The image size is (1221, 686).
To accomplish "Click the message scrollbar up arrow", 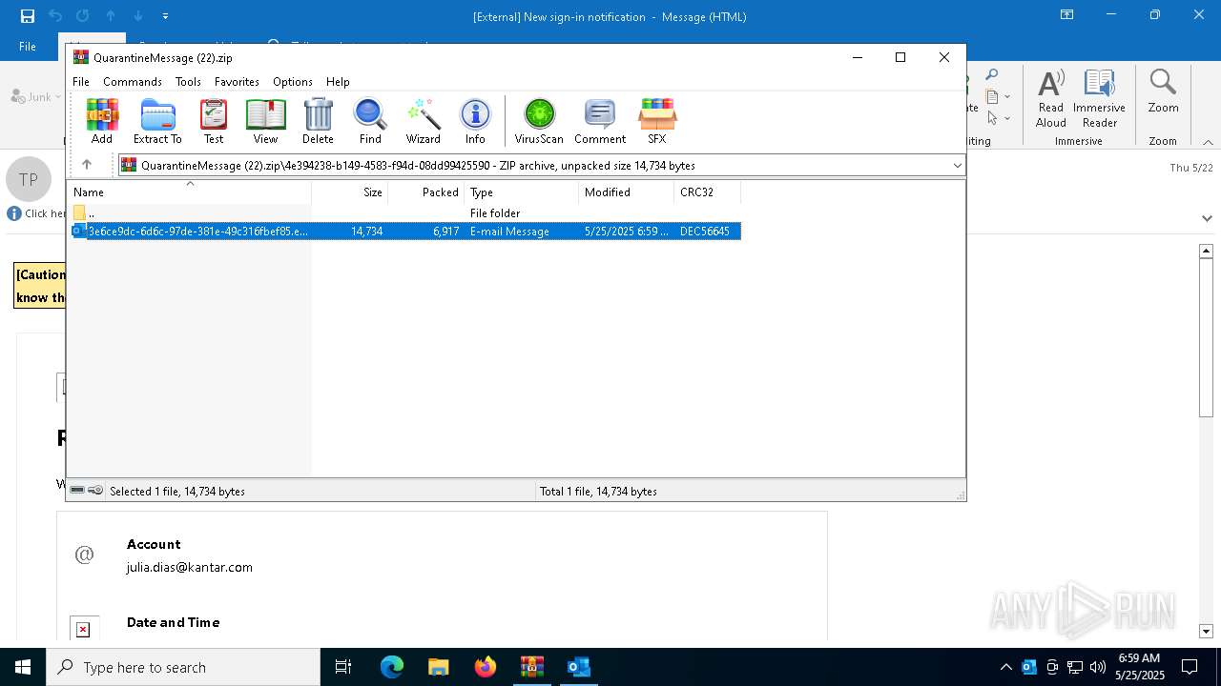I will tap(1206, 251).
